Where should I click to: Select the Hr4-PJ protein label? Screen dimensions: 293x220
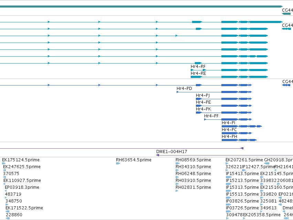pyautogui.click(x=203, y=95)
